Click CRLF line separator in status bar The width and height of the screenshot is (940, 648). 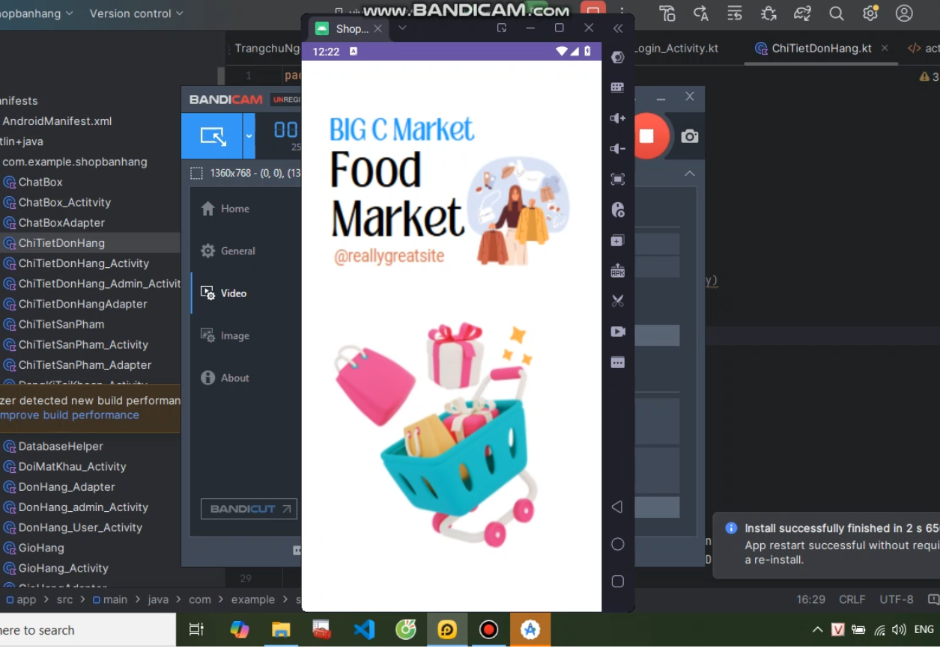coord(852,599)
